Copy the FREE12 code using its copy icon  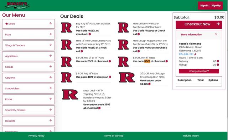point(82,51)
